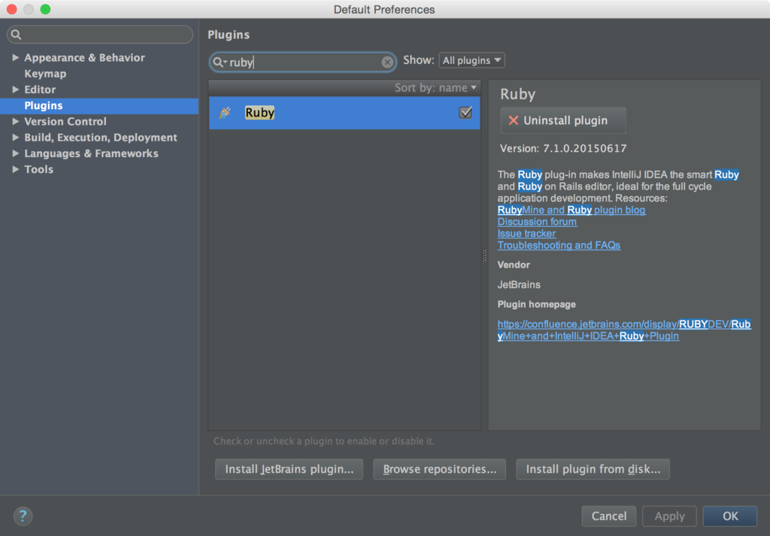
Task: Click the Version: 7.1.0.20150617 text
Action: click(x=563, y=148)
